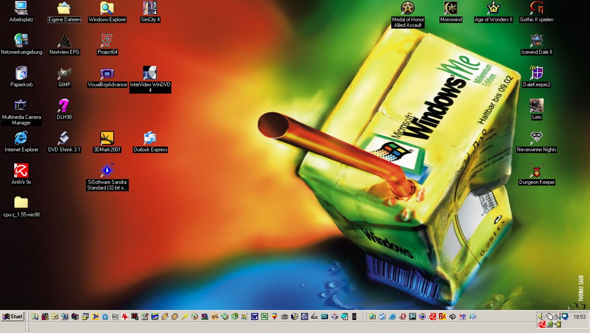Start Medal of Honor Allied Assault
Image resolution: width=590 pixels, height=333 pixels.
(407, 9)
